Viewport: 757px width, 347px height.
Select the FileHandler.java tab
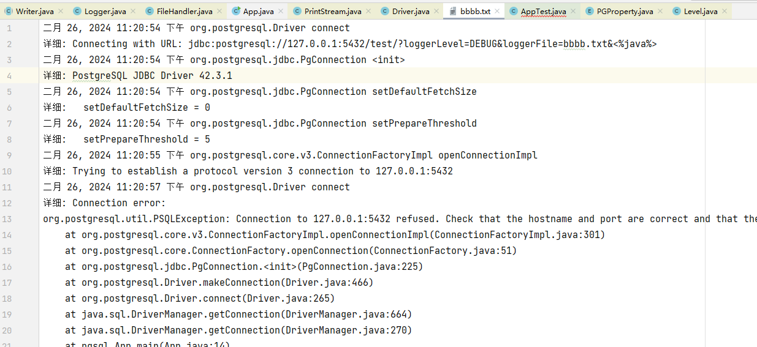(184, 11)
